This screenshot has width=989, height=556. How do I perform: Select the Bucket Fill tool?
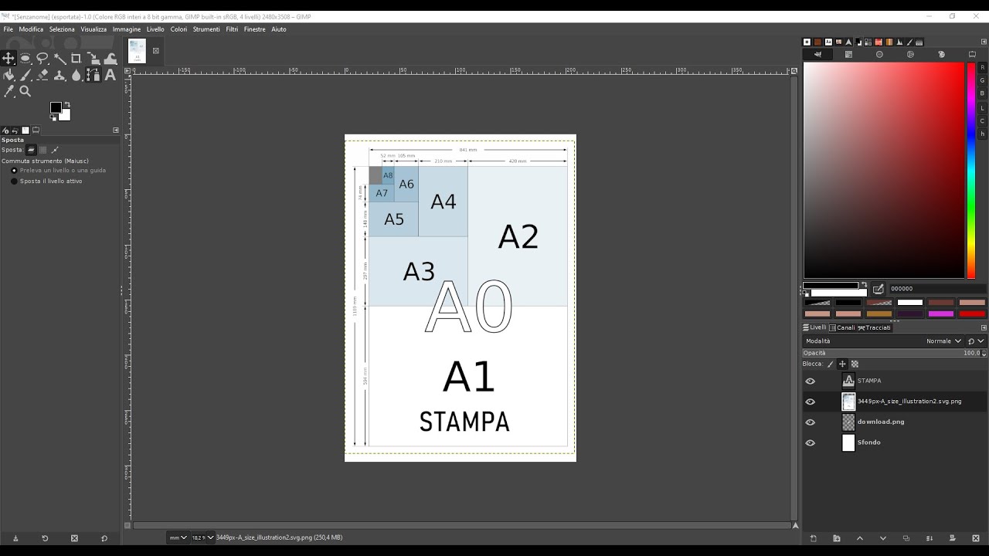click(8, 75)
